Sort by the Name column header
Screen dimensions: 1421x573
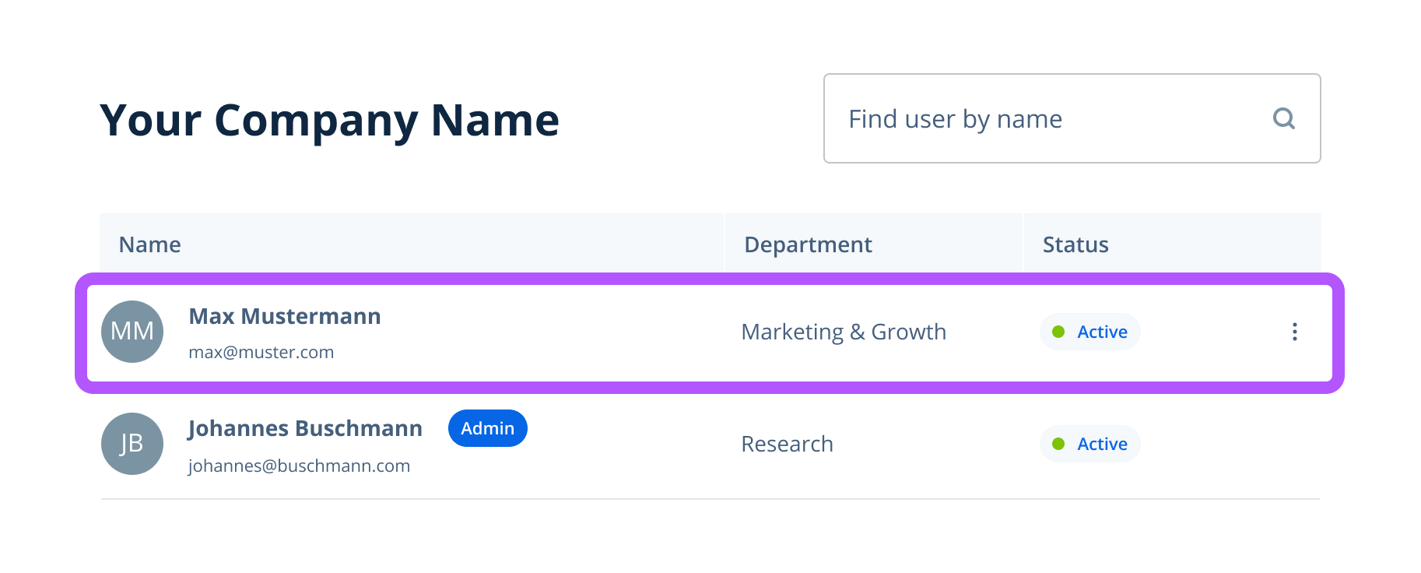[x=150, y=244]
